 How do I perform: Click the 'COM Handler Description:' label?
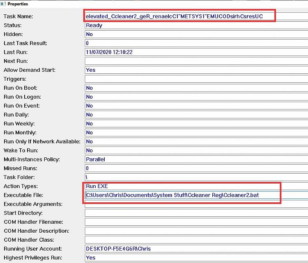tap(36, 231)
